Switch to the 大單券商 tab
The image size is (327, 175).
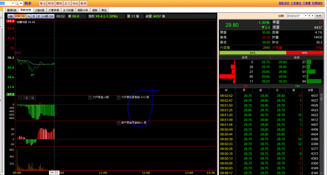[x=54, y=10]
